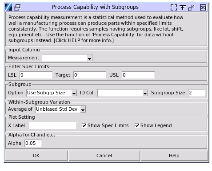
Task: Click the USL input field
Action: [x=138, y=75]
